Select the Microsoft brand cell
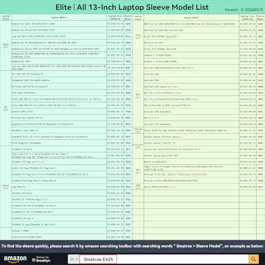The image size is (265, 265). click(x=138, y=146)
